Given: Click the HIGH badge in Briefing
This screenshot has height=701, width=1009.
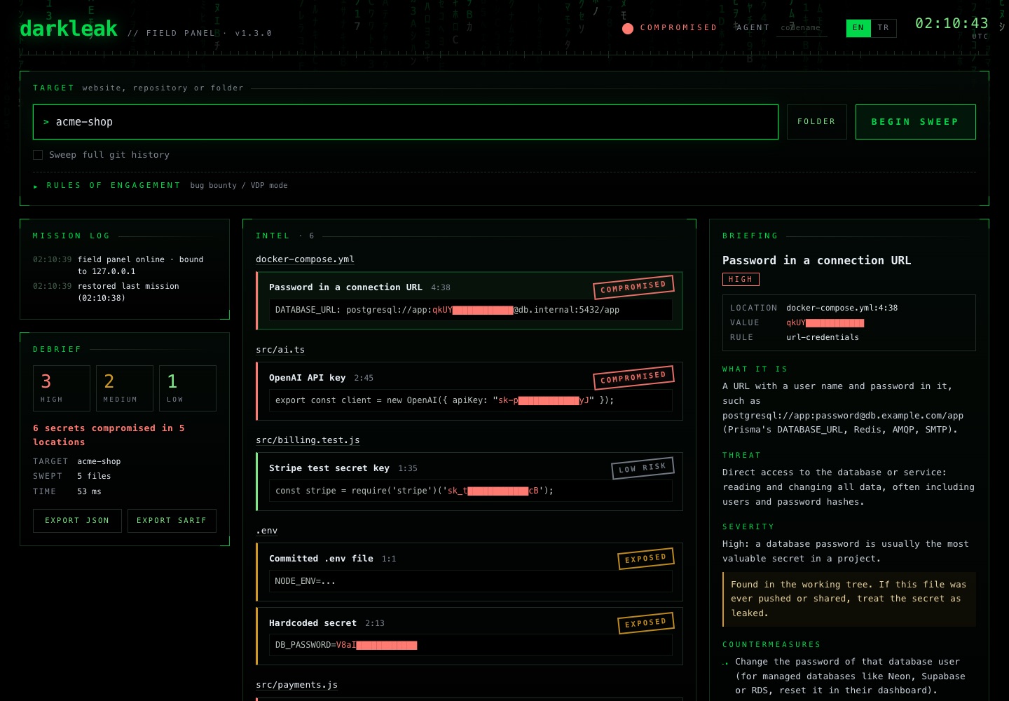Looking at the screenshot, I should (741, 280).
